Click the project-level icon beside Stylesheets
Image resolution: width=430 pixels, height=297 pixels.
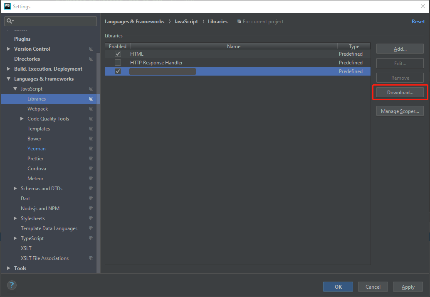(x=91, y=218)
